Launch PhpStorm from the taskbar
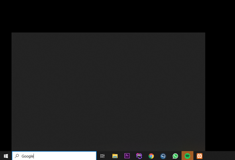Screen dimensions: 235x160 coord(139,156)
